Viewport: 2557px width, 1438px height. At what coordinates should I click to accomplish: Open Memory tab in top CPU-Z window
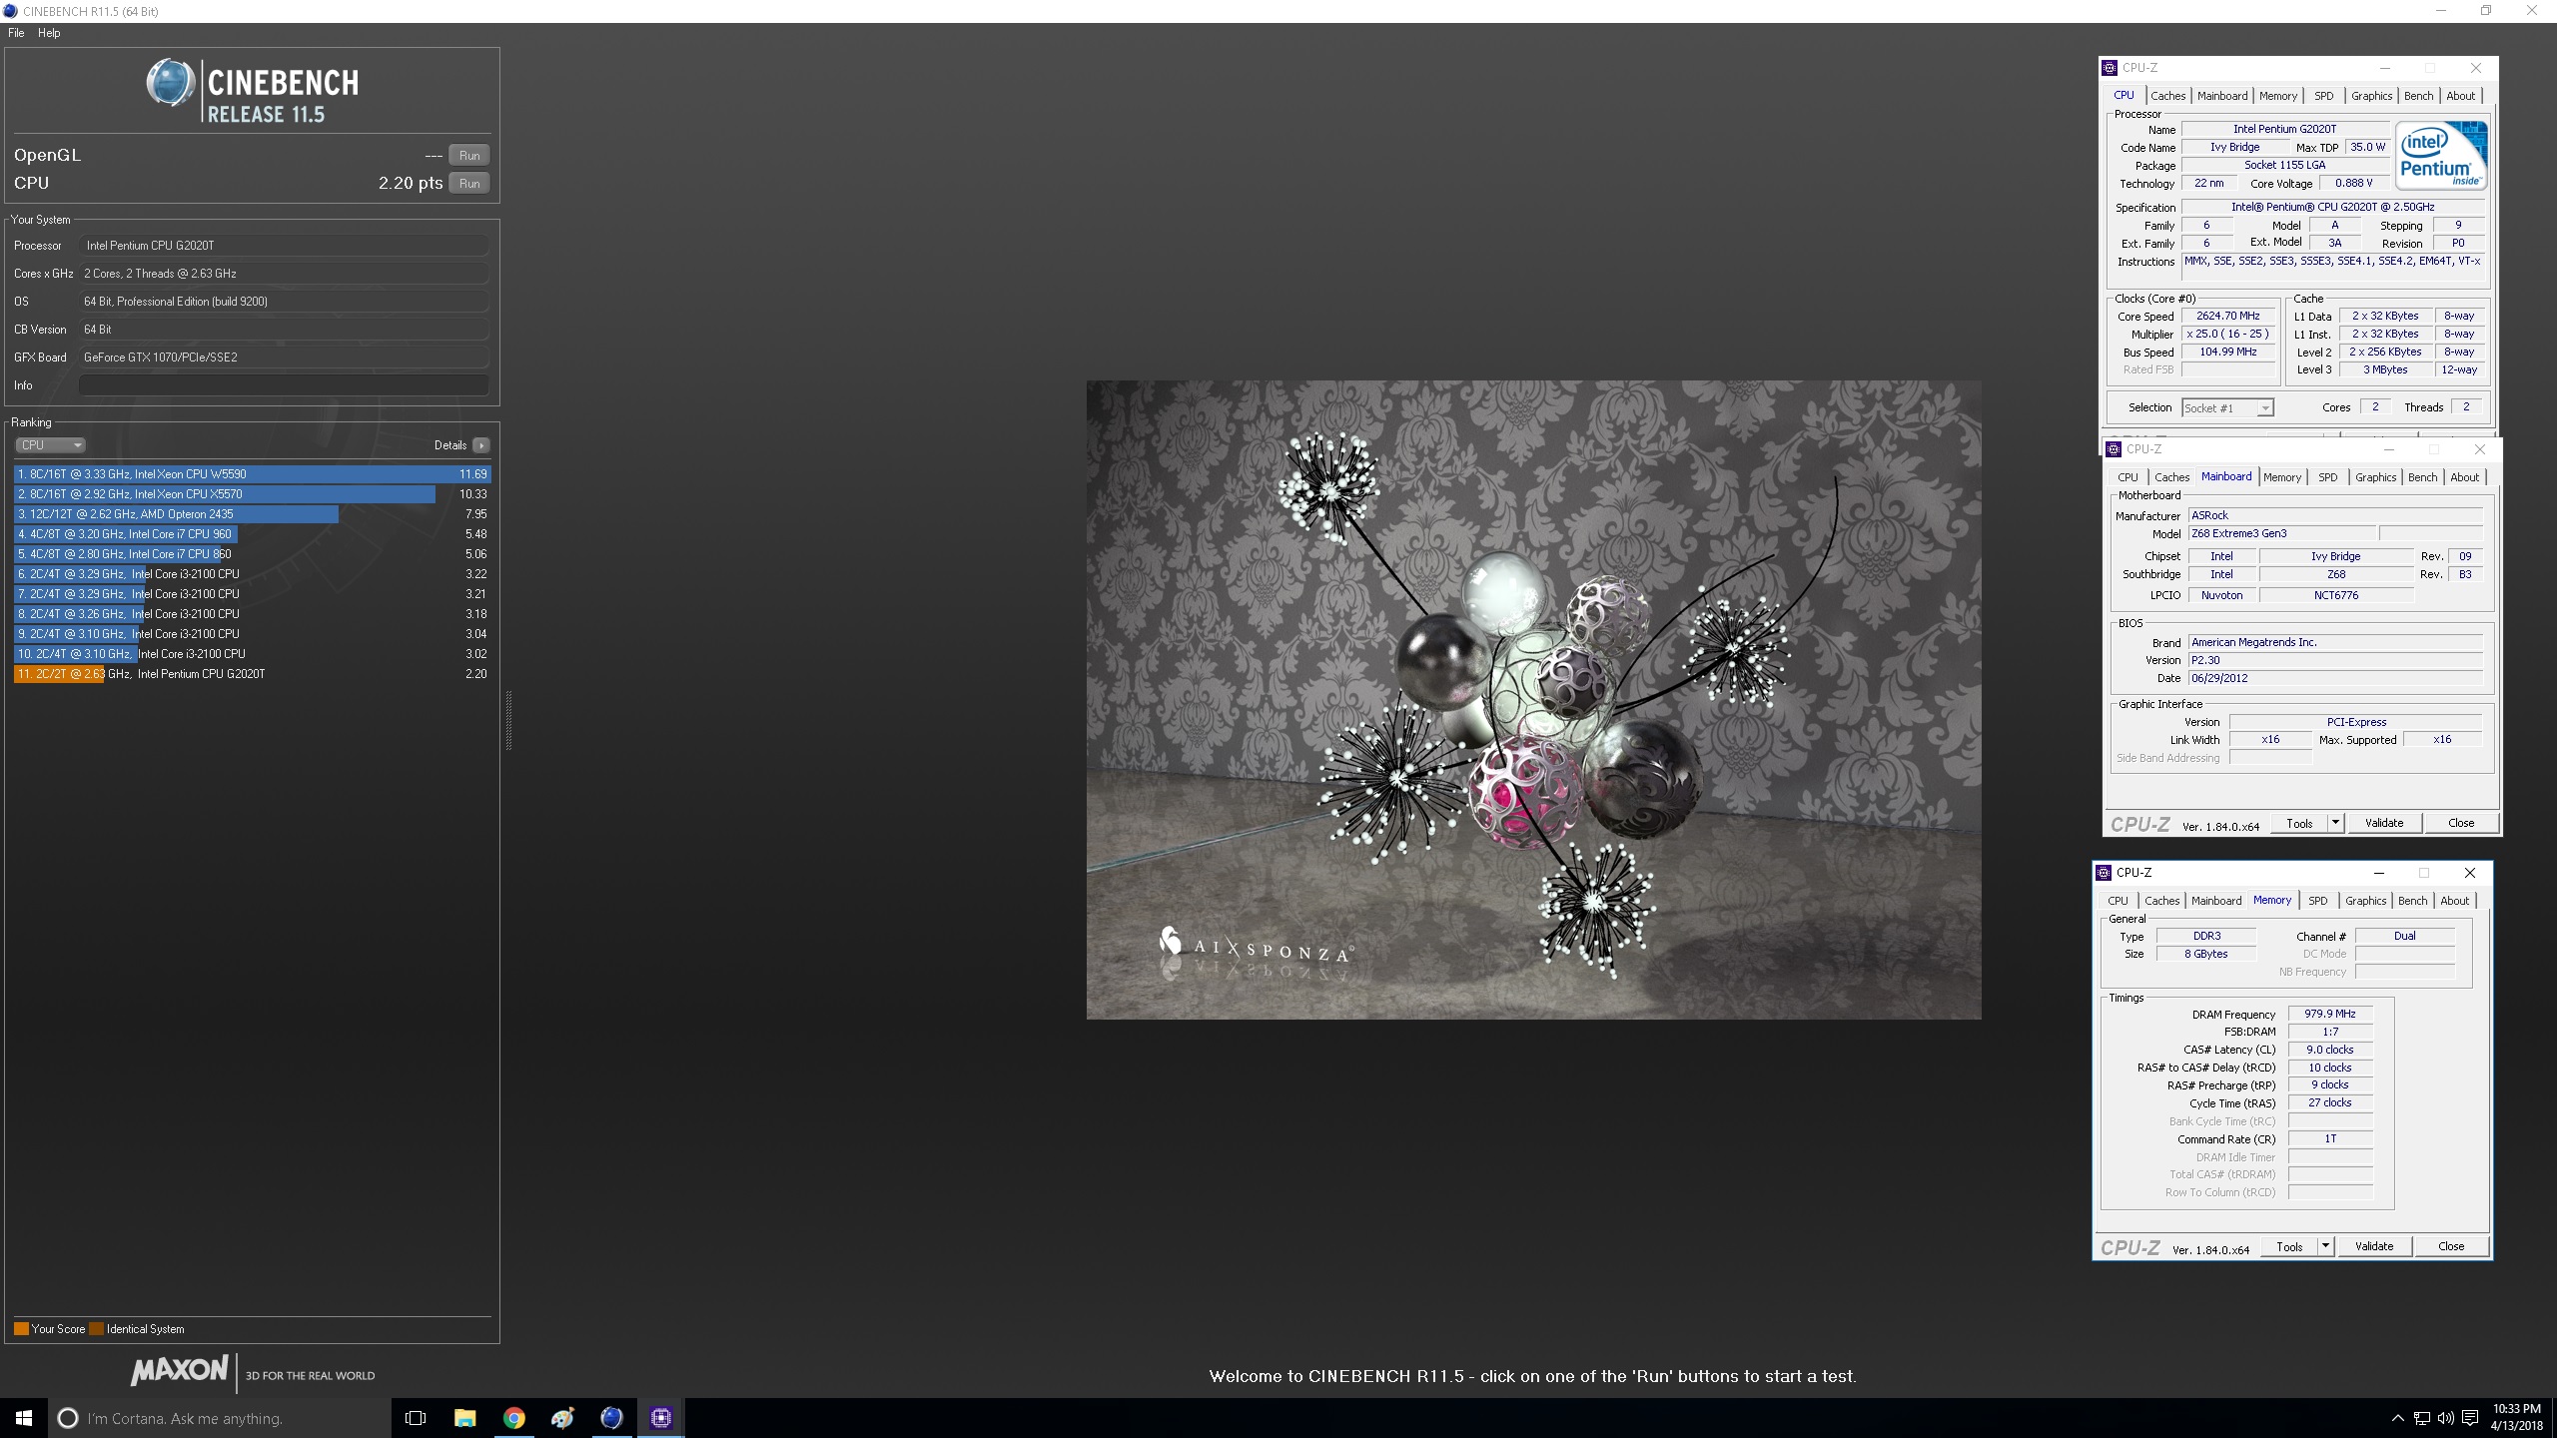tap(2278, 96)
